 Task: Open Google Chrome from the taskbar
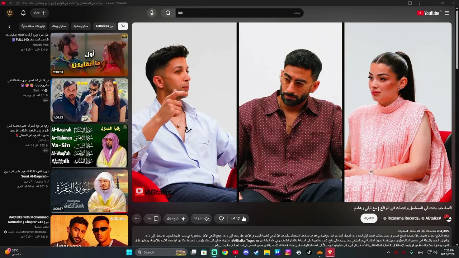(x=225, y=252)
